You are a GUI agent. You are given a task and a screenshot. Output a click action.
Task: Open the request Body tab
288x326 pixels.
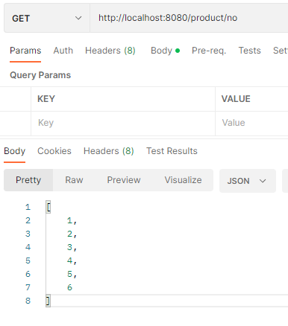[165, 51]
